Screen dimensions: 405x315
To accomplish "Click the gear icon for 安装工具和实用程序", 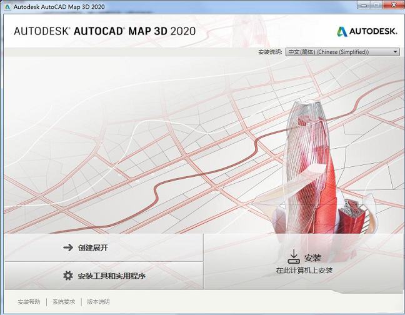I will 68,276.
